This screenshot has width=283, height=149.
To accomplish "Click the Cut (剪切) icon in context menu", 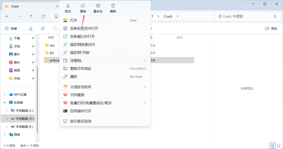I will pyautogui.click(x=68, y=6).
